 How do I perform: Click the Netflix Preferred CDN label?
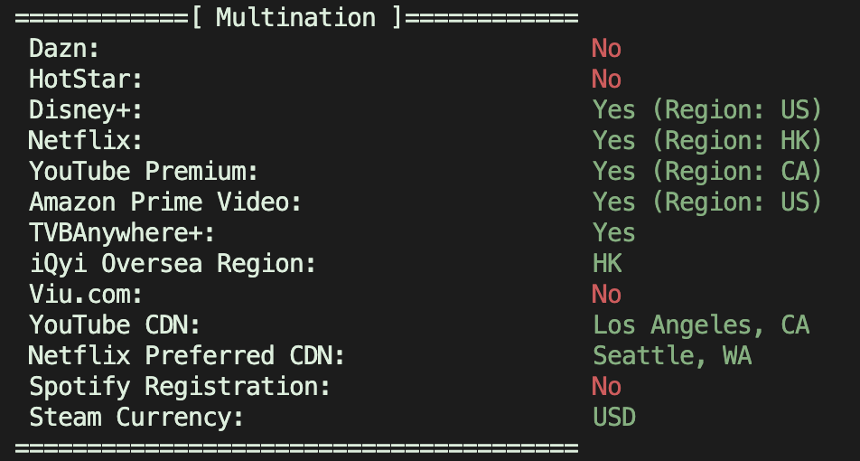tap(187, 356)
